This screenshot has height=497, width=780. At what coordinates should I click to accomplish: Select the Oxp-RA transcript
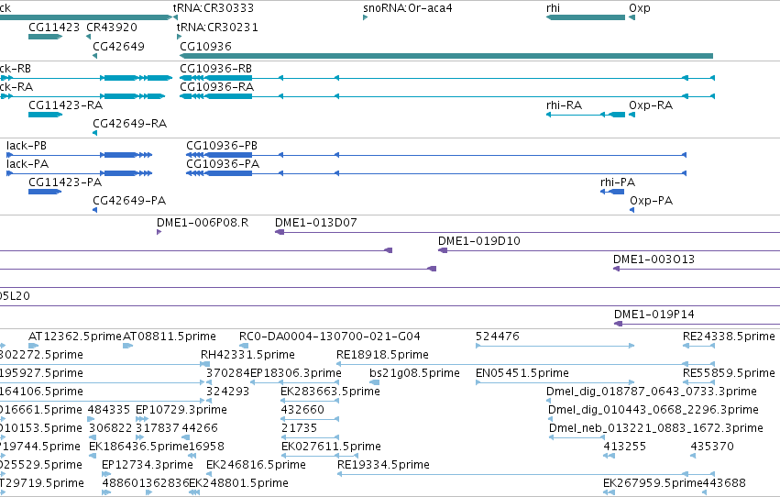coord(632,115)
